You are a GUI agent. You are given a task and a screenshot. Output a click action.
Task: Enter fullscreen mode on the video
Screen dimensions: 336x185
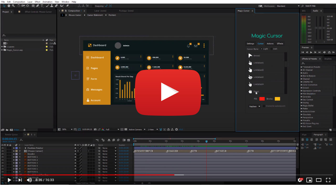coord(328,180)
